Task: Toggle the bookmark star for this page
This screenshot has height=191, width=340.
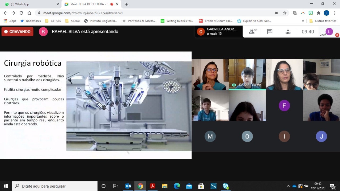Action: 285,13
